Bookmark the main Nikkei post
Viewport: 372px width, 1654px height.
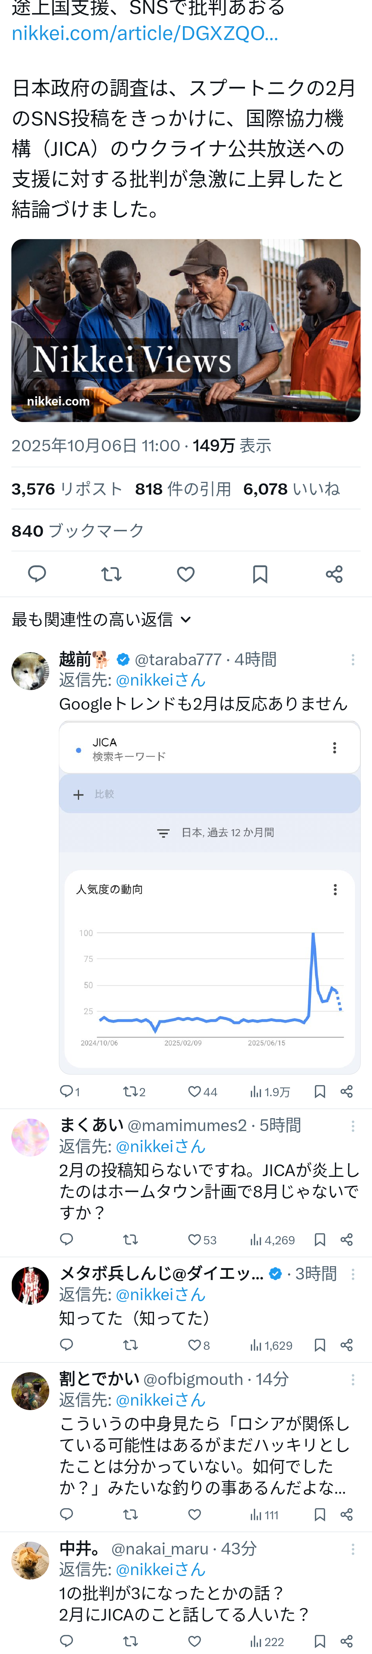pos(260,573)
